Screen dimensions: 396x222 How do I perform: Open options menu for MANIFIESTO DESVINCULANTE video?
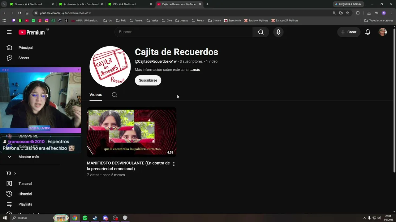point(174,164)
